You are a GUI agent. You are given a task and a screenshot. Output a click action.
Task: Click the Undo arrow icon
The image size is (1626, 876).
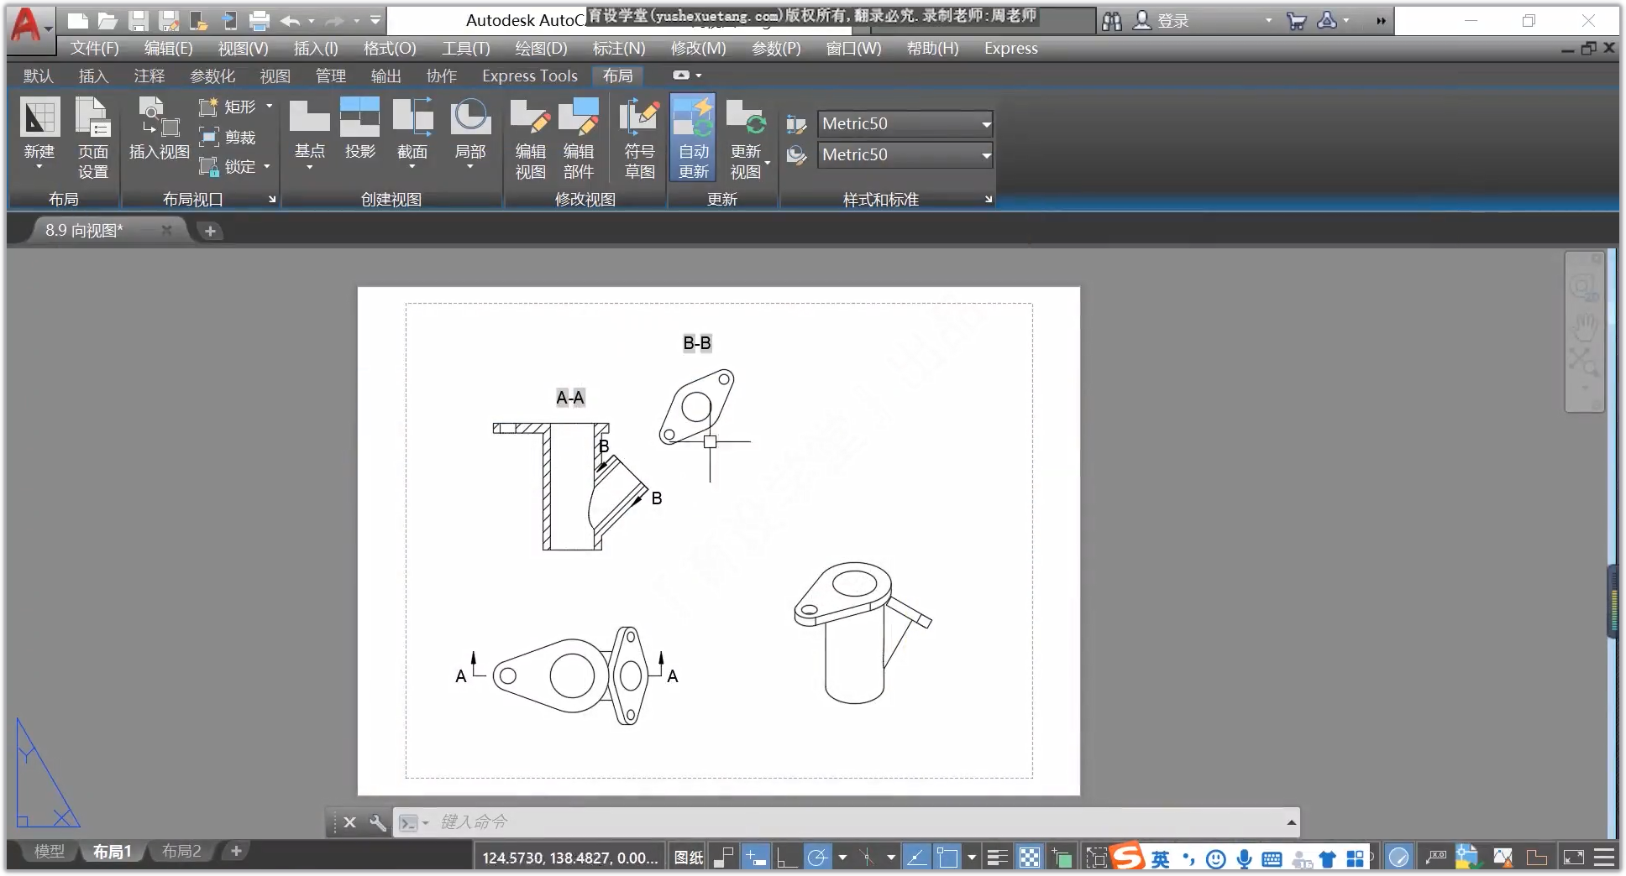pos(291,21)
